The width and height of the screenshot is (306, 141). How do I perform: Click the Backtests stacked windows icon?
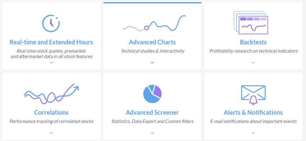pos(251,23)
